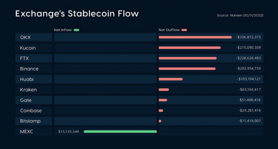Click the $15,135,544 inflow value
Viewport: 278px width, 149px height.
(x=69, y=131)
